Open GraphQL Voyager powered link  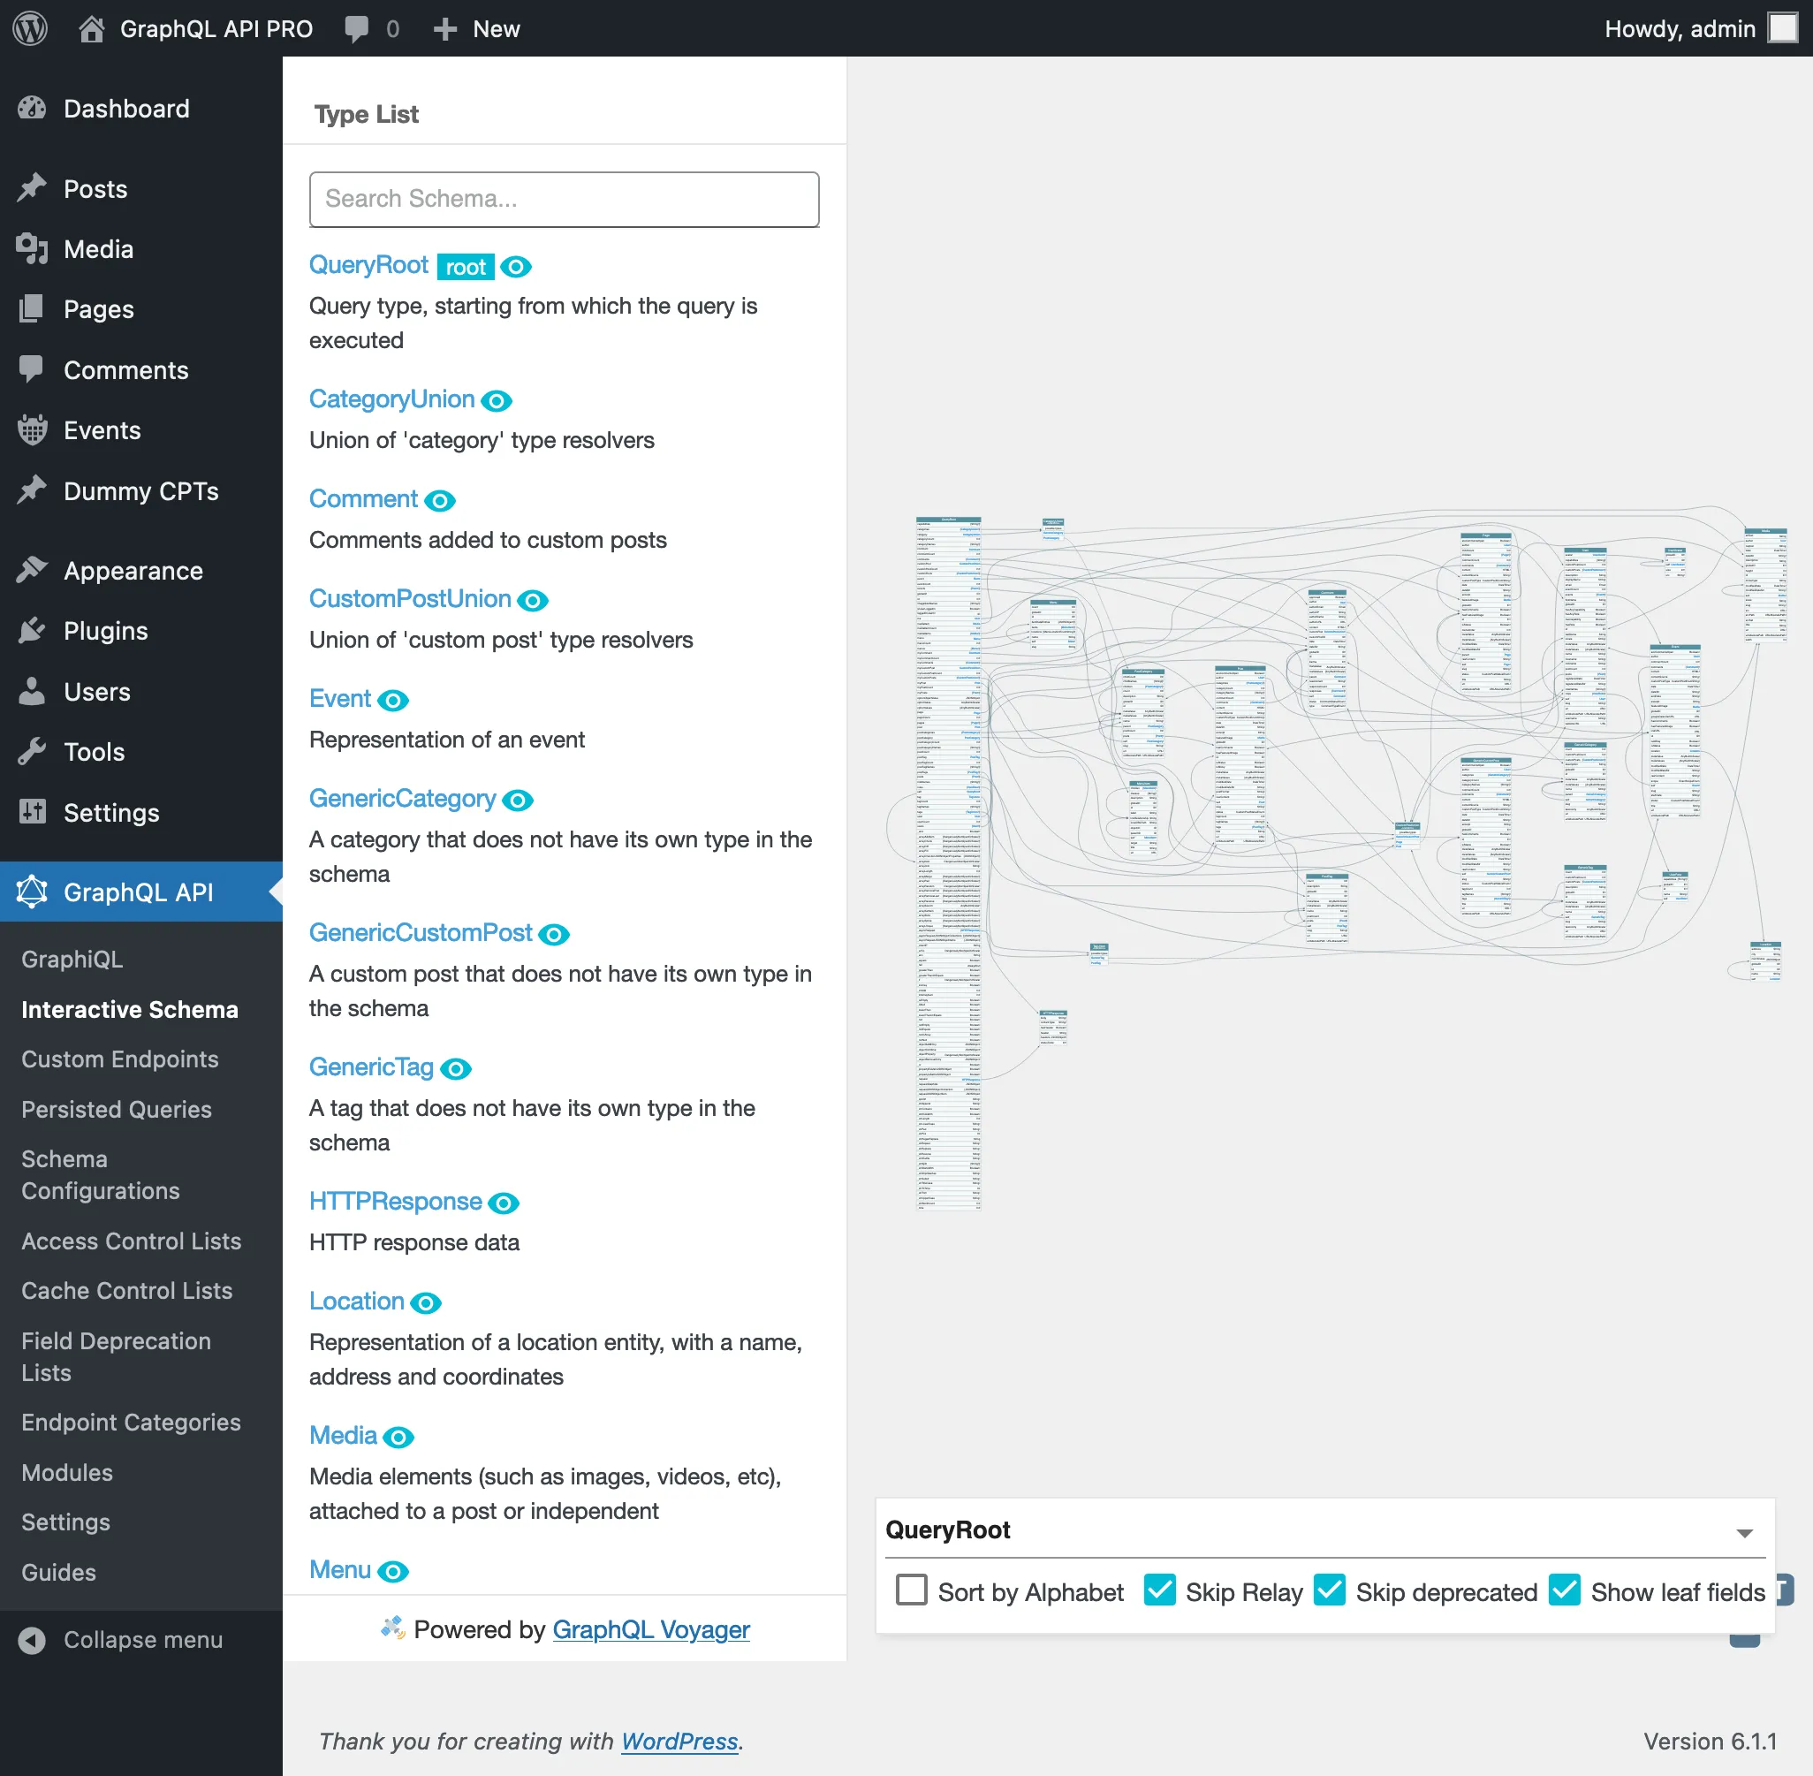[650, 1628]
